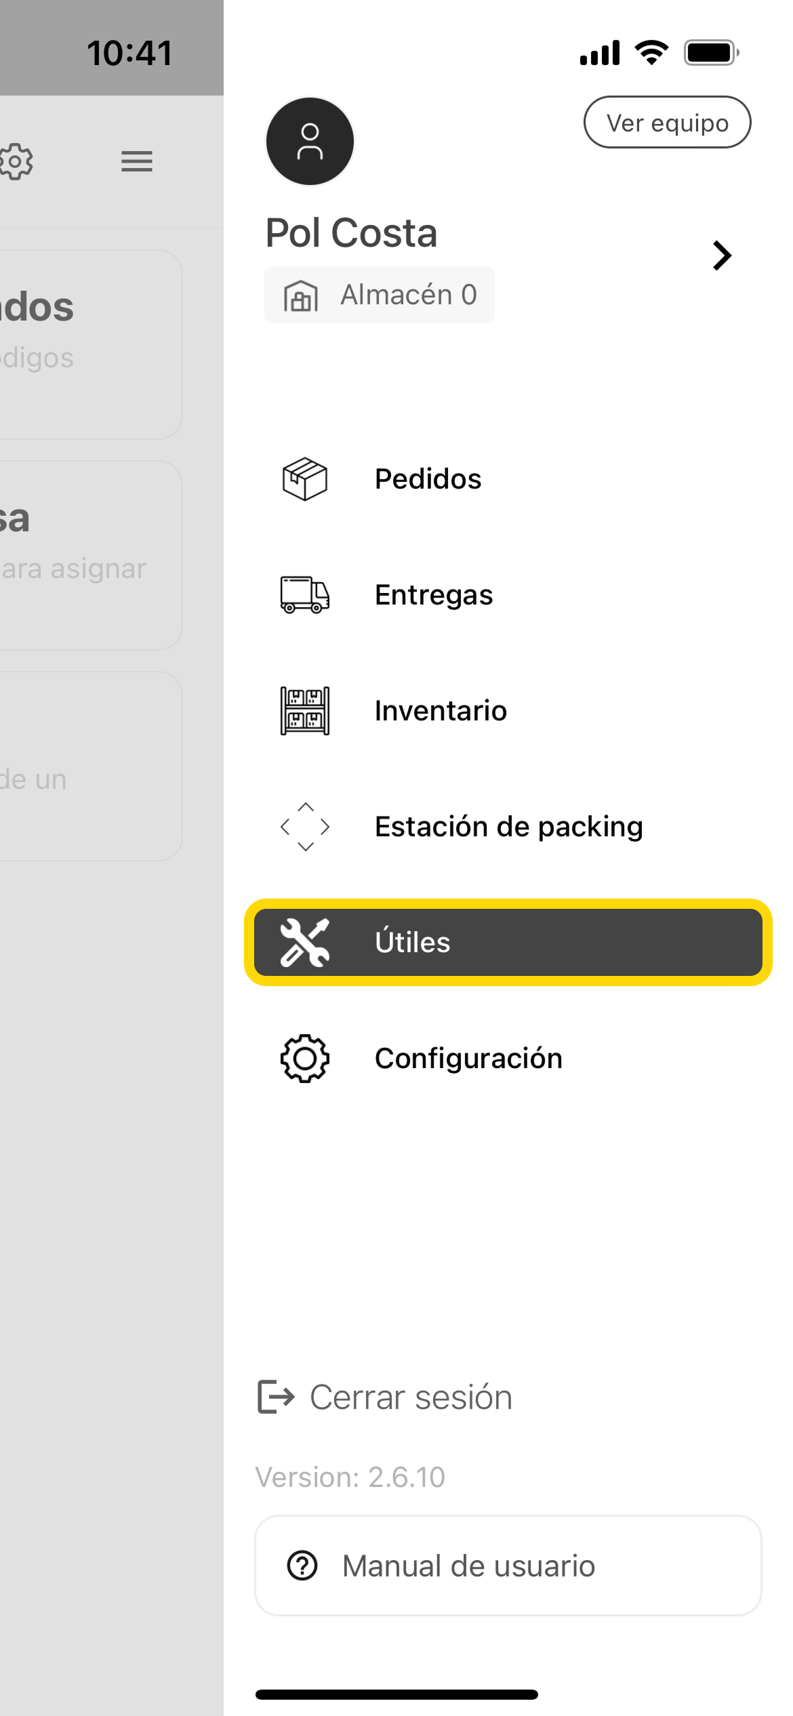Open the Manual de usuario button

508,1566
